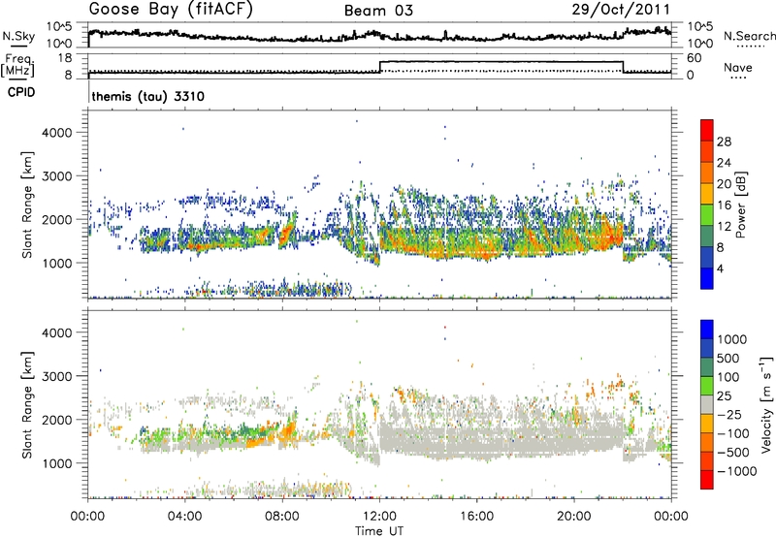Click the 'CPID' label
The height and width of the screenshot is (537, 776).
[21, 92]
